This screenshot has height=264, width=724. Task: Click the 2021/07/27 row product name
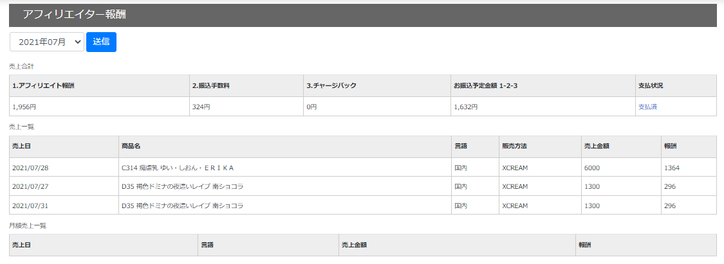(x=183, y=186)
